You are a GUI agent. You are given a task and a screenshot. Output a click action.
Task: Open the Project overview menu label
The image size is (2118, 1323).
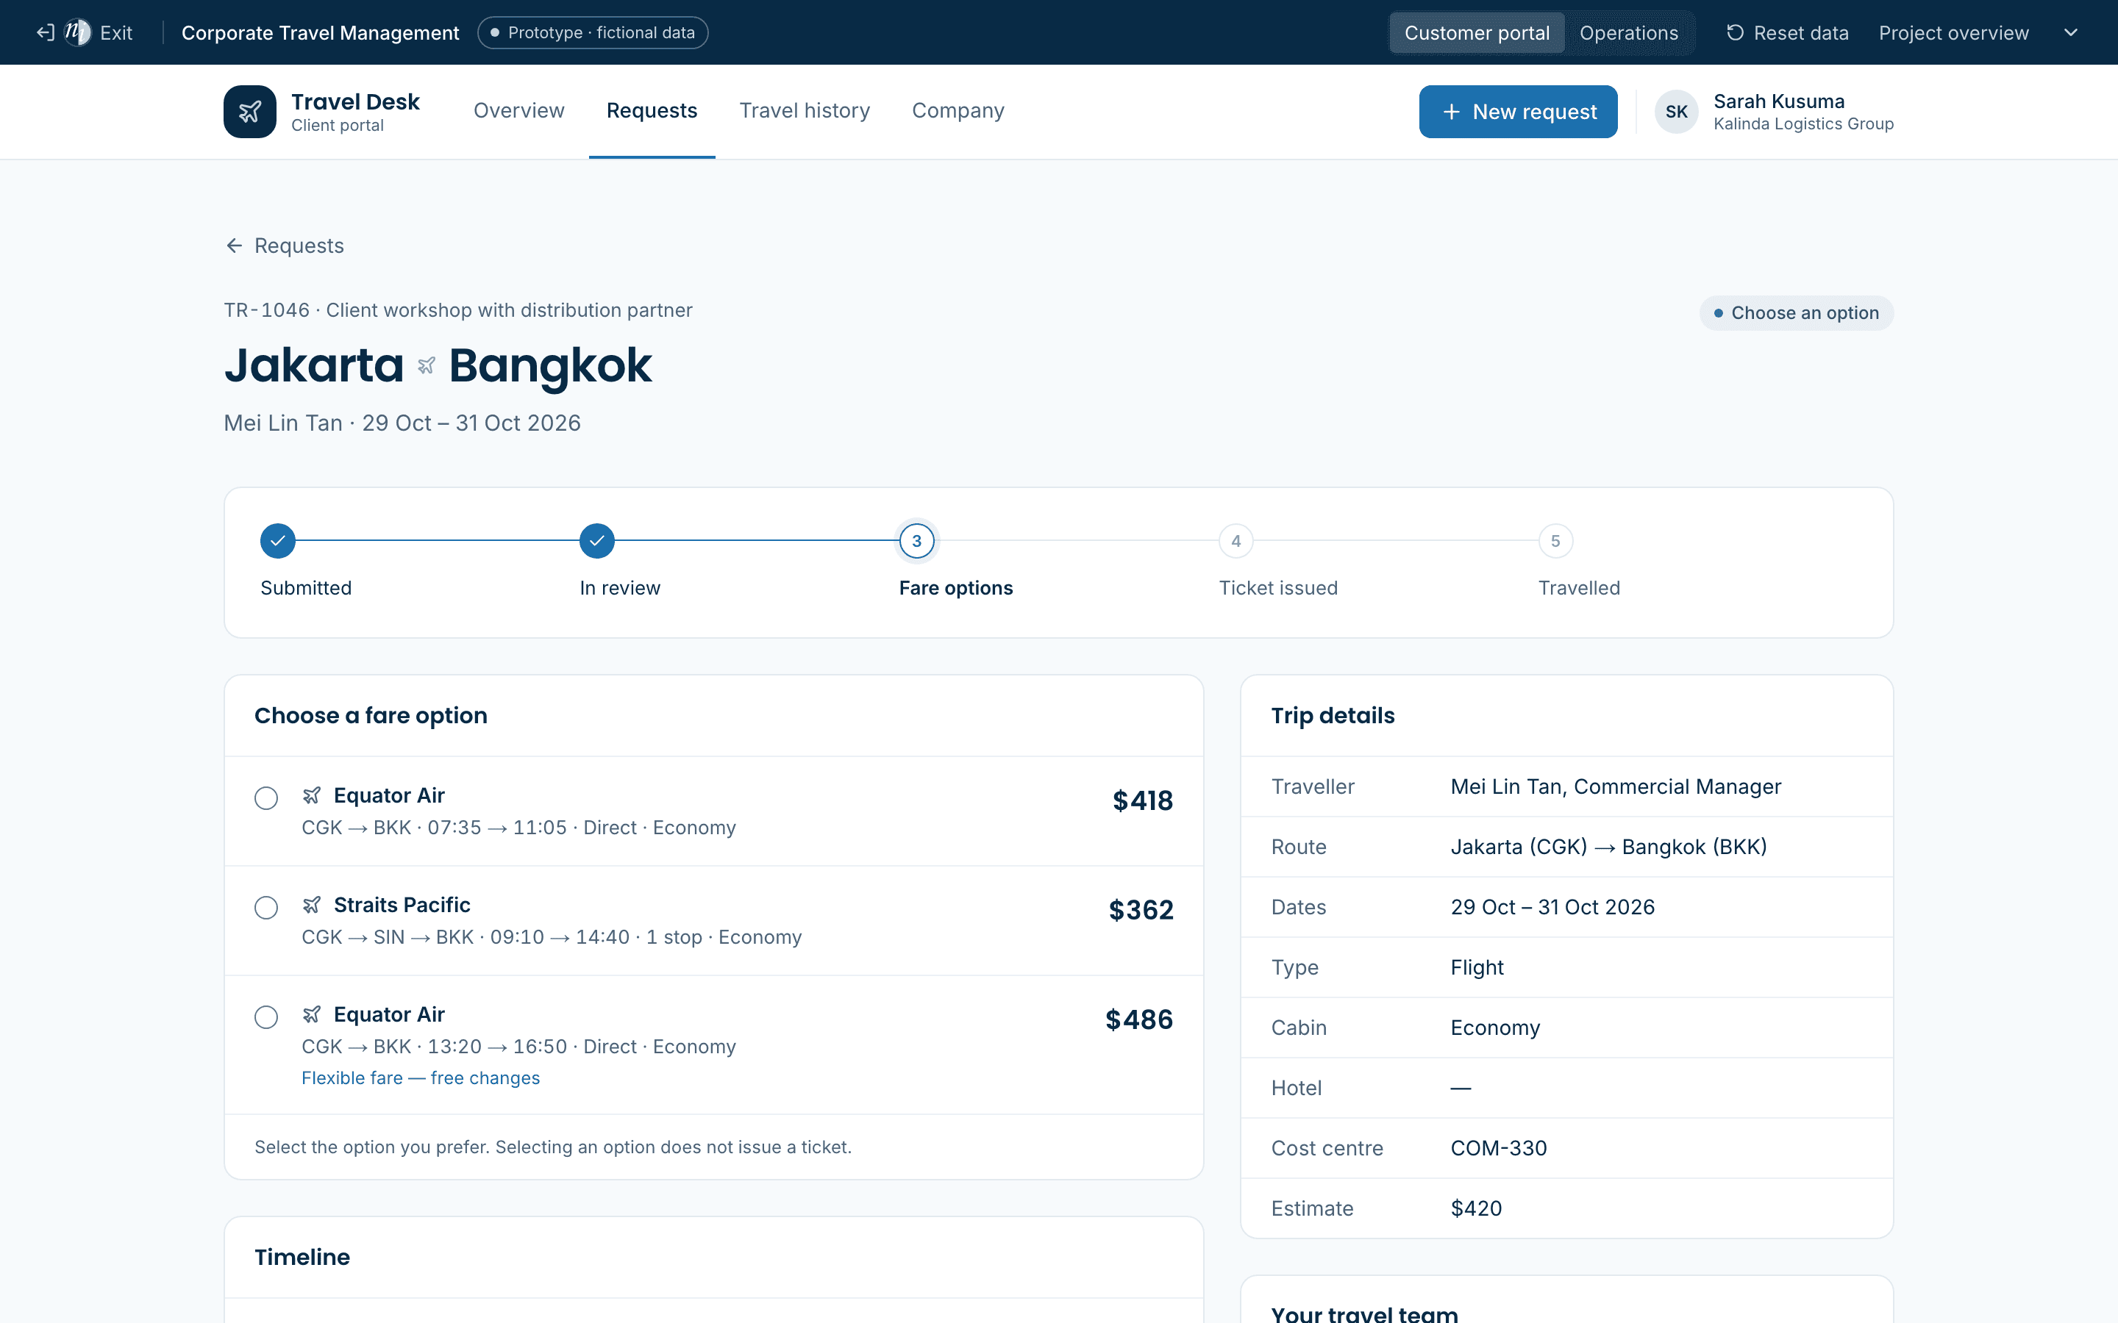1953,32
